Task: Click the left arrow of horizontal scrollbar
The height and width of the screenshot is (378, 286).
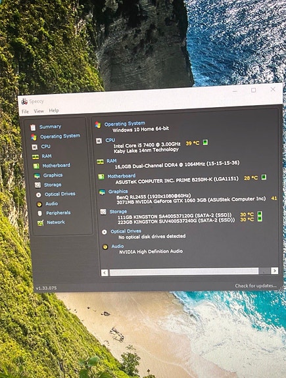Action: coord(105,273)
